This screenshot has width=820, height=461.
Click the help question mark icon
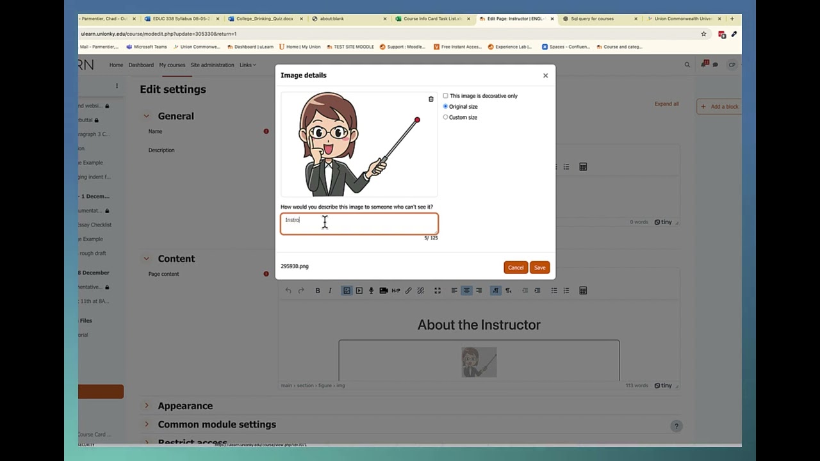tap(676, 426)
